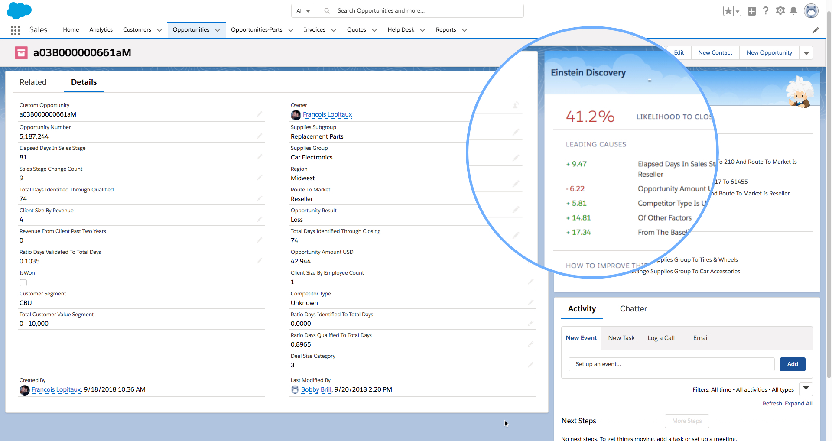Edit the Opportunity Number field pencil
The height and width of the screenshot is (441, 832).
coord(259,136)
